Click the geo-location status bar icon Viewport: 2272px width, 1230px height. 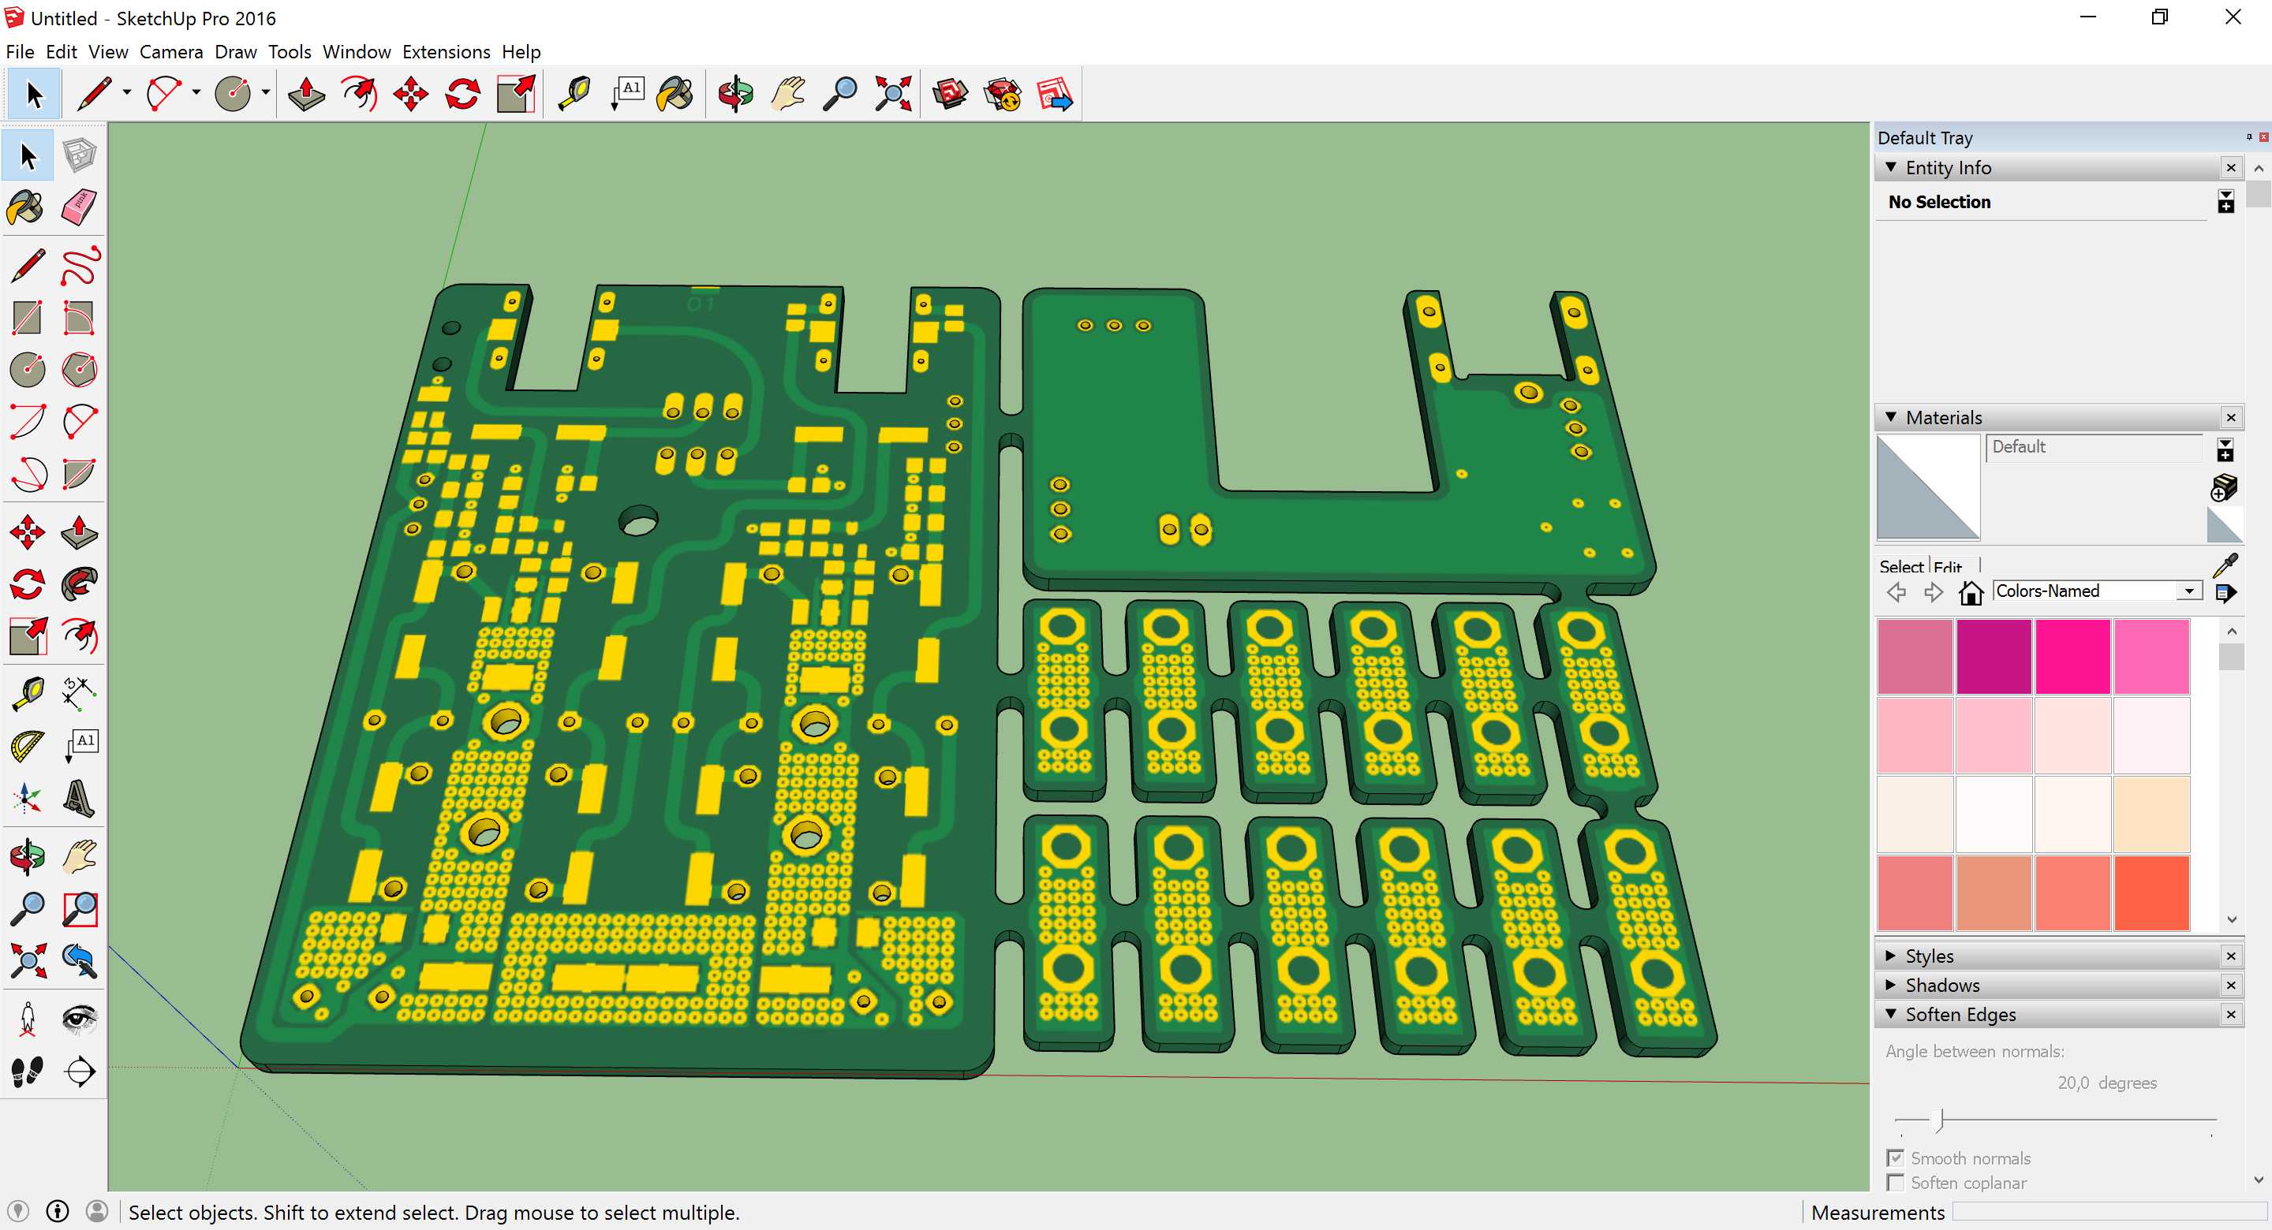pyautogui.click(x=18, y=1212)
